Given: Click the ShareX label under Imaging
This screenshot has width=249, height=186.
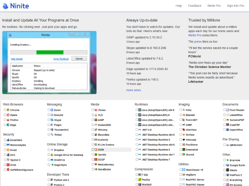Looking at the screenshot, I should pos(190,155).
